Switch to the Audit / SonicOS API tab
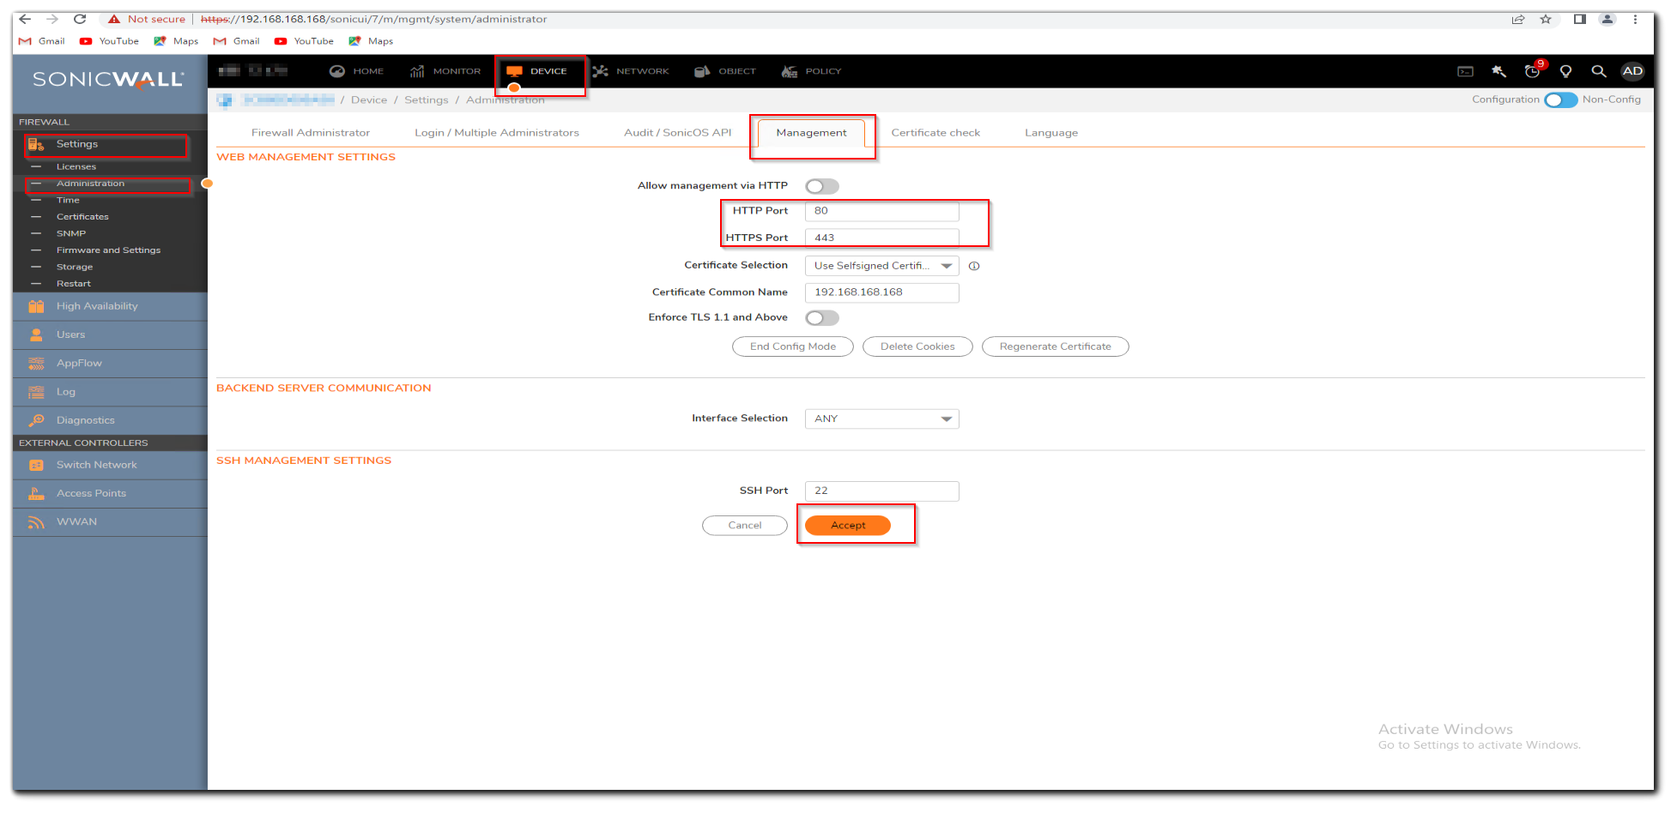Viewport: 1677px width, 813px height. click(x=678, y=133)
